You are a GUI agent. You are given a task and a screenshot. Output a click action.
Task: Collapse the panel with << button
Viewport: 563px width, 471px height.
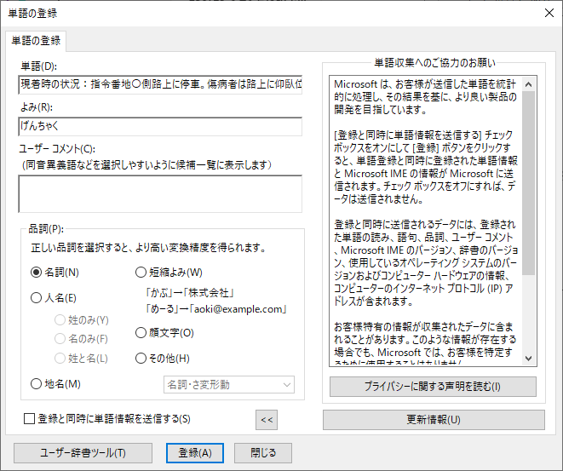tap(267, 419)
